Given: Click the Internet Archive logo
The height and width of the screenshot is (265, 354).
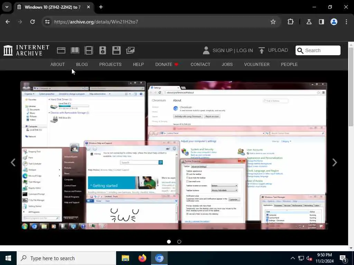Looking at the screenshot, I should click(x=26, y=50).
